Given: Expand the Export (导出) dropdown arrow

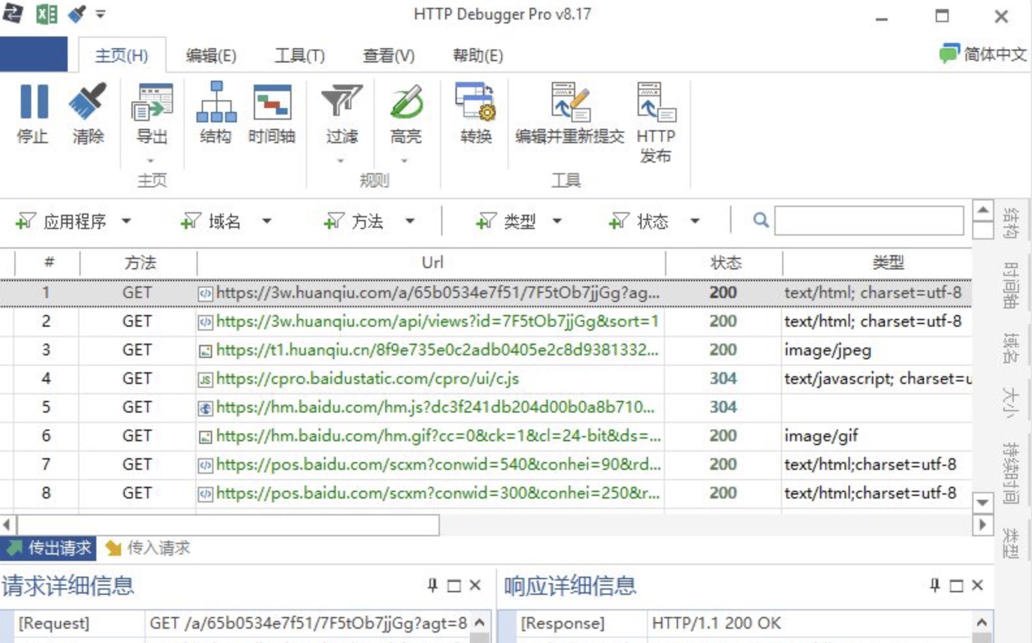Looking at the screenshot, I should pyautogui.click(x=151, y=160).
